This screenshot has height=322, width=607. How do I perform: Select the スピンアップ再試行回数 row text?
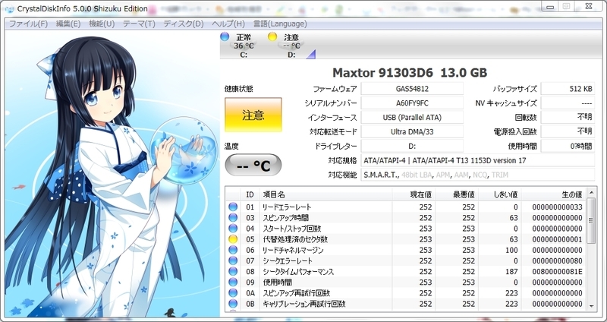(296, 293)
